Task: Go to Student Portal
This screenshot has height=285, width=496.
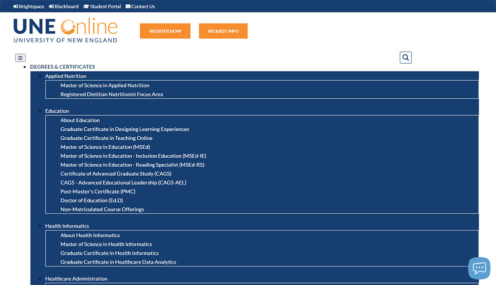Action: tap(102, 7)
